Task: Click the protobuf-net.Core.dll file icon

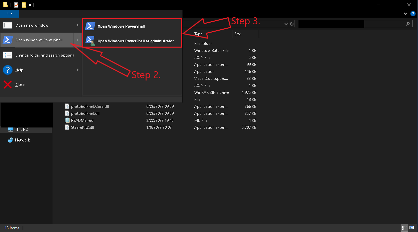Action: (67, 107)
